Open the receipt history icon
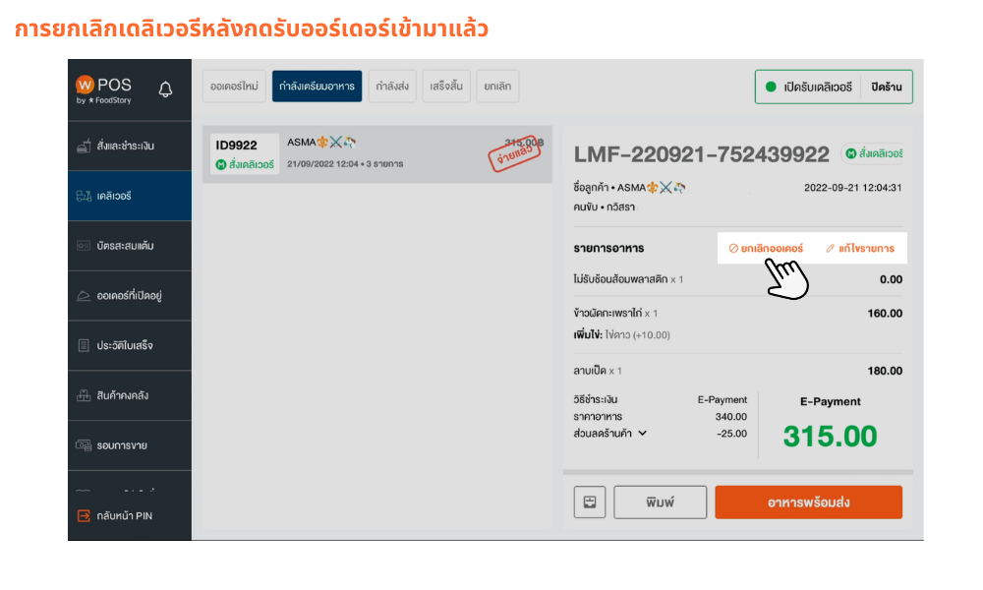This screenshot has width=983, height=590. tap(84, 345)
